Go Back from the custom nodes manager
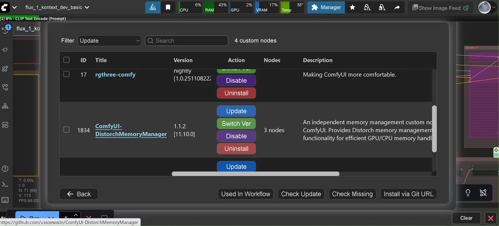 (x=79, y=194)
